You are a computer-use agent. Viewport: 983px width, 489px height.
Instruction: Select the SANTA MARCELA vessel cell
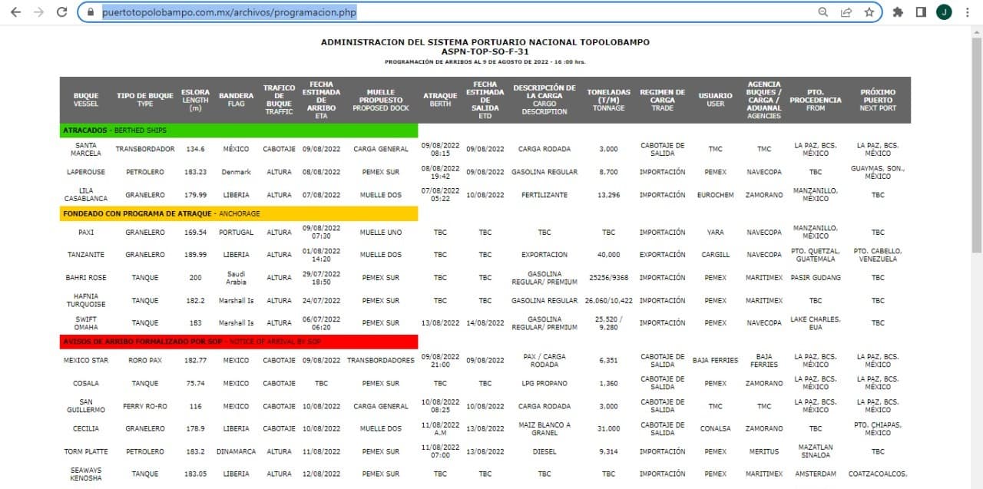pos(86,149)
